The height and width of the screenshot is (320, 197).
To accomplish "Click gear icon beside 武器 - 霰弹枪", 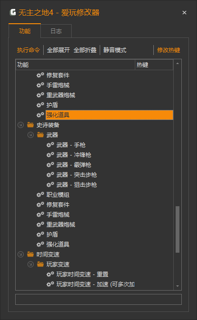I will [x=50, y=165].
